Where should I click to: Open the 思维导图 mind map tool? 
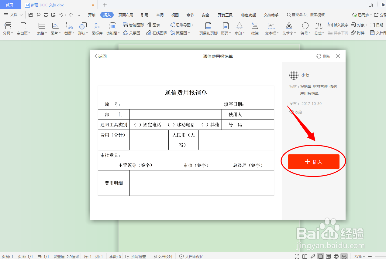[x=181, y=25]
